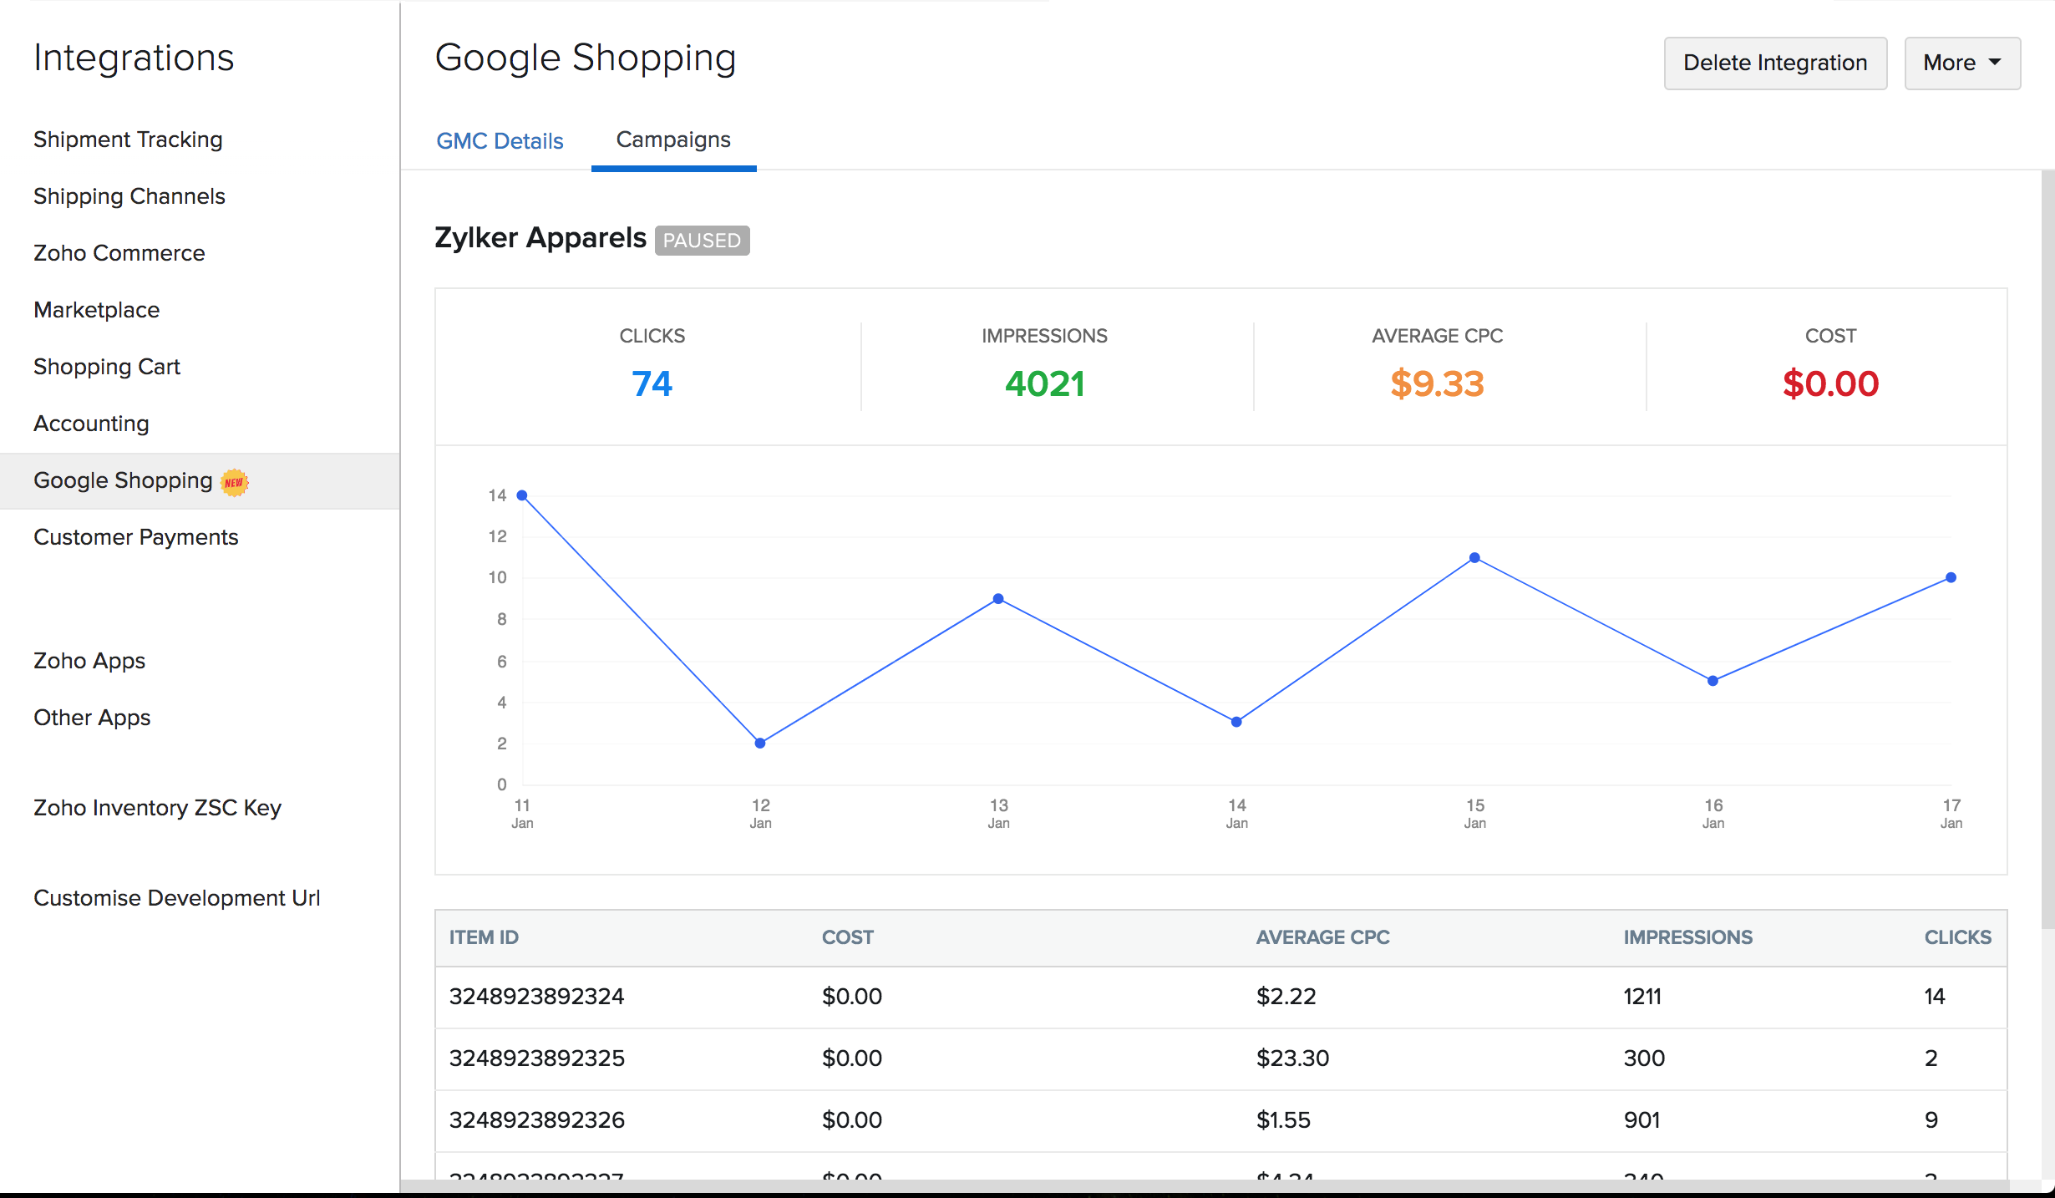Select Google Shopping in sidebar
2055x1198 pixels.
click(200, 481)
